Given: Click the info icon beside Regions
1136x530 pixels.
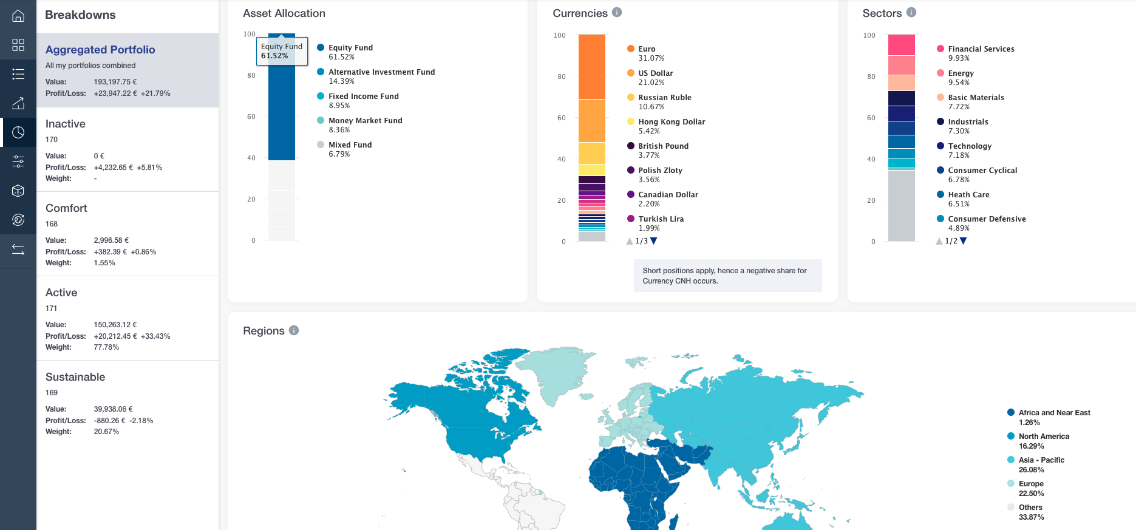Looking at the screenshot, I should pyautogui.click(x=294, y=330).
